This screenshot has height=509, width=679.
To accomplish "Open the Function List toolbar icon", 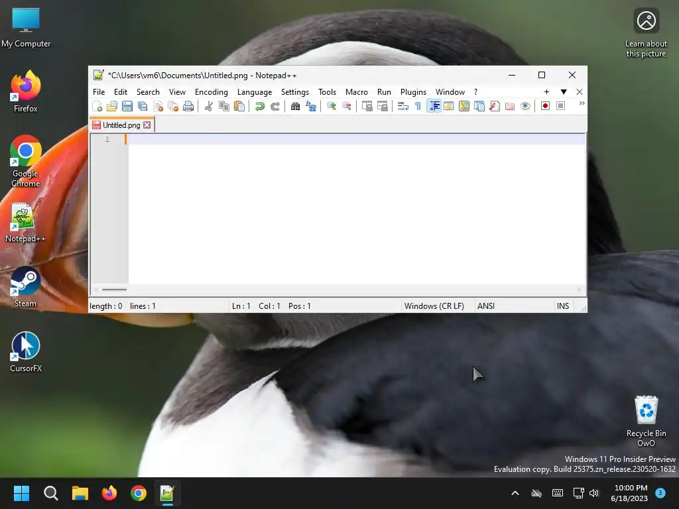I will [x=495, y=106].
